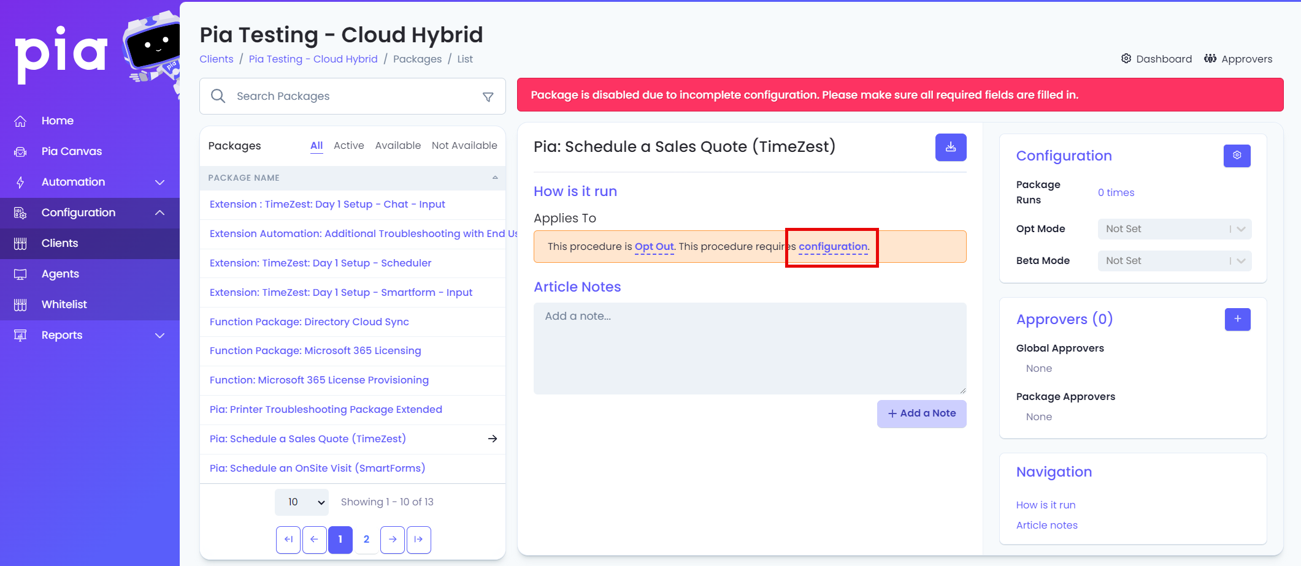Open the Opt Mode dropdown
Screen dimensions: 1301x566
point(1175,229)
